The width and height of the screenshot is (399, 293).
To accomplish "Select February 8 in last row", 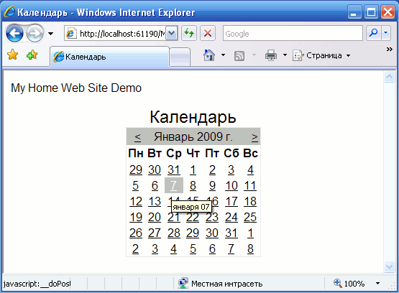I will click(x=250, y=248).
